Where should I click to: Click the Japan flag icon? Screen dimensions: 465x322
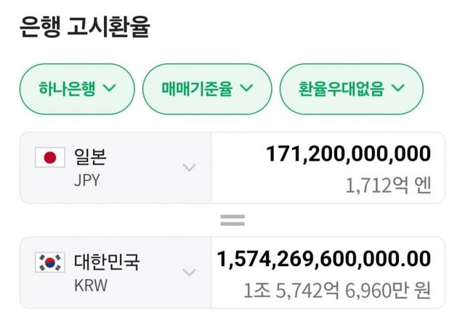click(50, 157)
